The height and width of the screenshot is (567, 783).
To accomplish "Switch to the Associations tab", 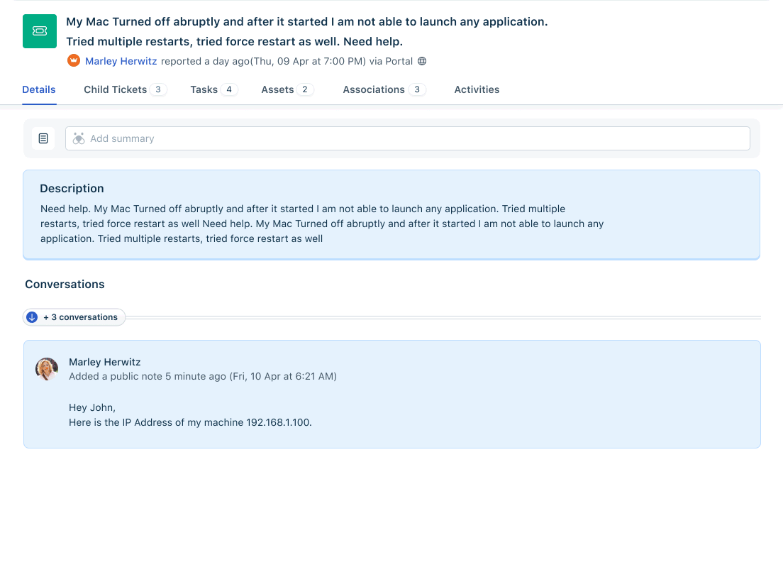I will coord(374,89).
